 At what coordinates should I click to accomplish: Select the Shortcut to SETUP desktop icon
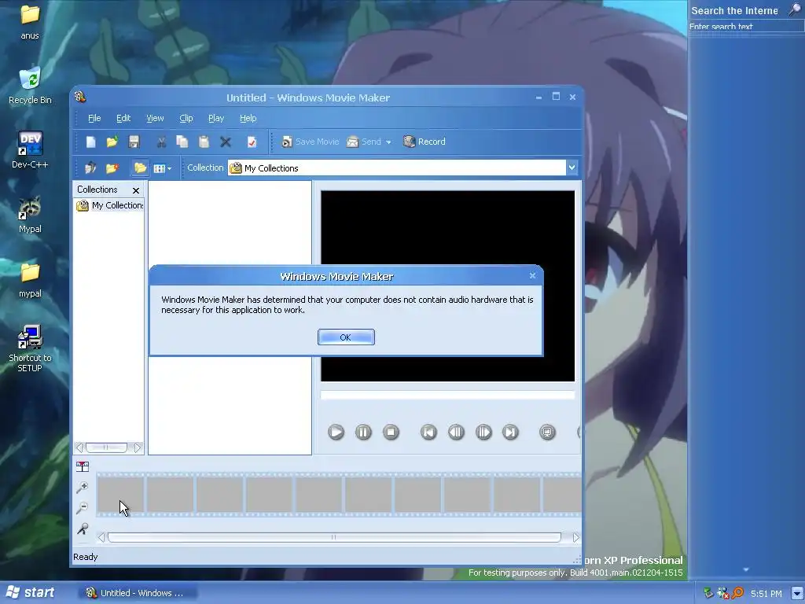(x=30, y=348)
